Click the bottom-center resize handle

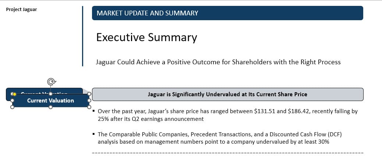click(x=50, y=107)
